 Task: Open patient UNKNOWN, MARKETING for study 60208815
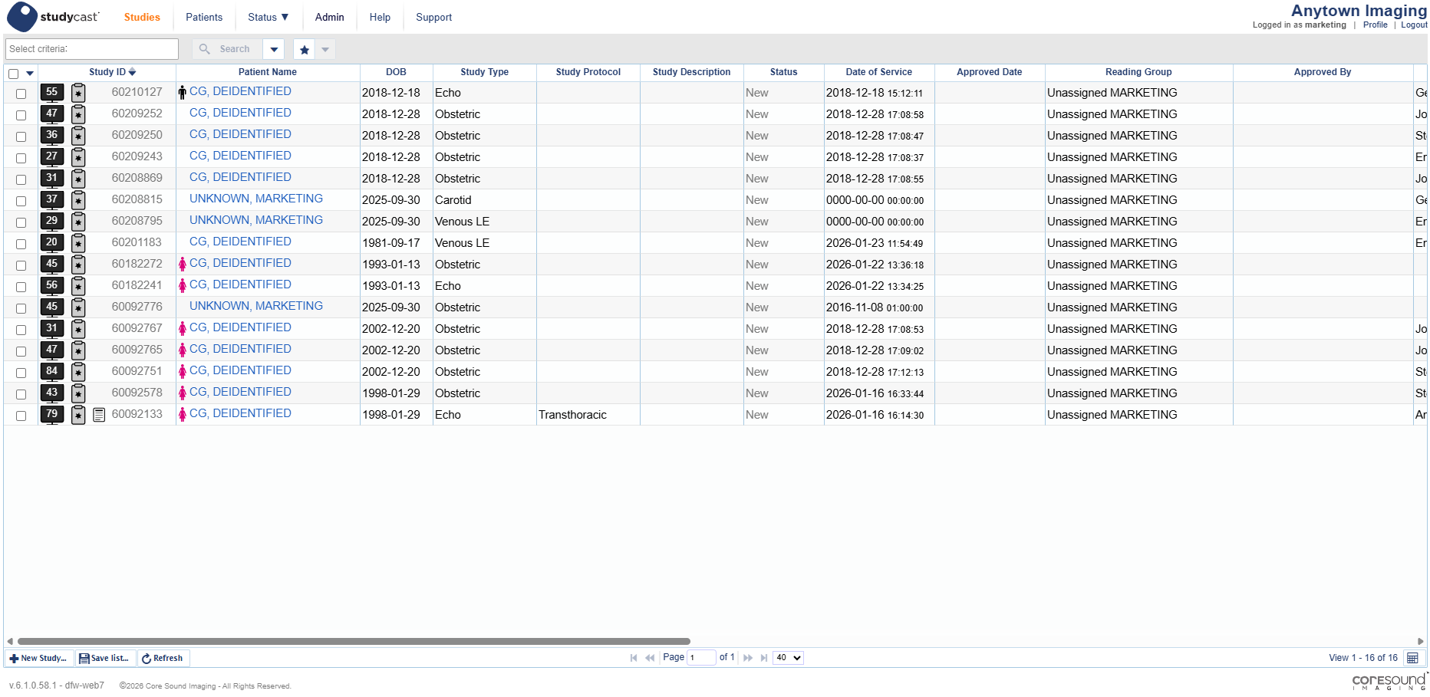pyautogui.click(x=256, y=199)
